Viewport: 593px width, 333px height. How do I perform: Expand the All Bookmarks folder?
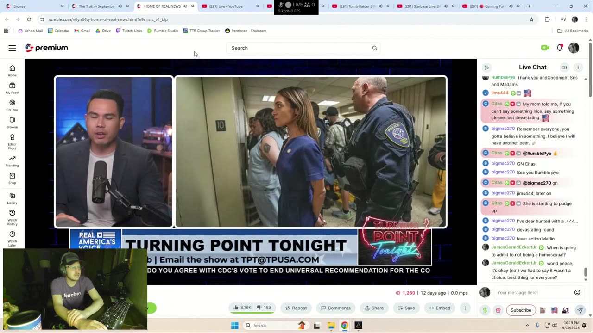click(x=573, y=31)
